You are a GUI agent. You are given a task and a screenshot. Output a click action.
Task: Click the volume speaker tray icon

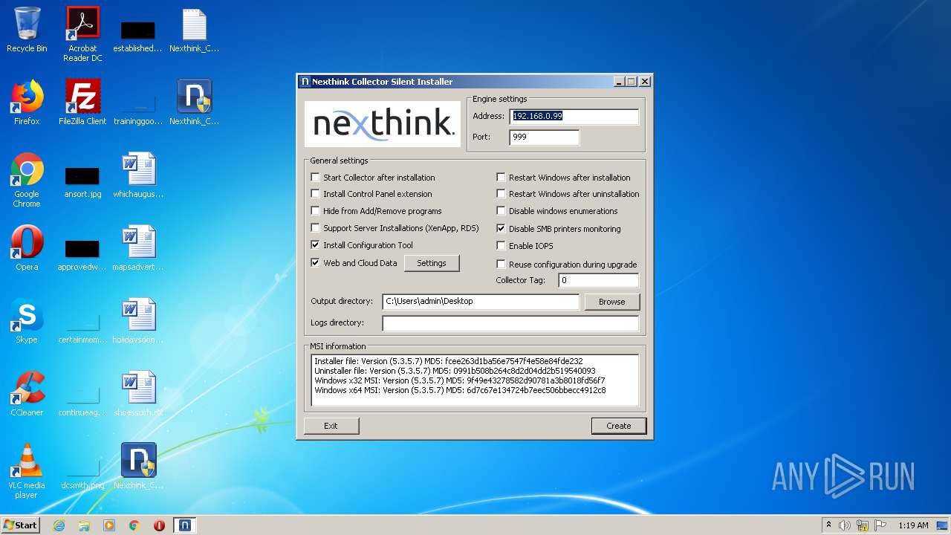coord(845,525)
